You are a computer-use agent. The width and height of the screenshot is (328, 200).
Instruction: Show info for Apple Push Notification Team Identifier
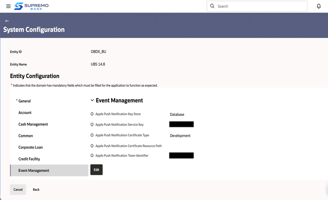[x=92, y=155]
